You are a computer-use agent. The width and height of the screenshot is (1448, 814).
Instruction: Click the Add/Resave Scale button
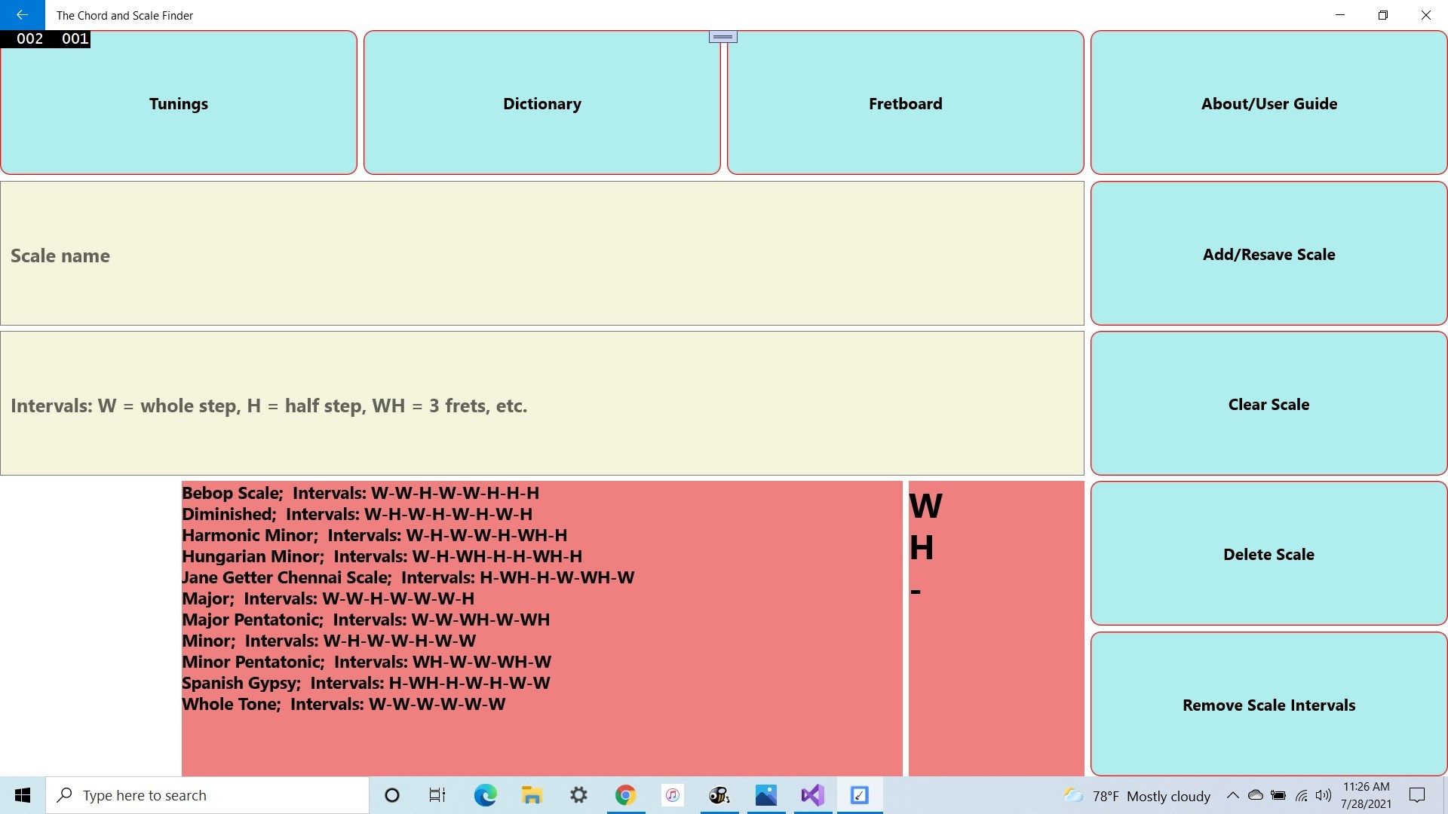[x=1269, y=253]
